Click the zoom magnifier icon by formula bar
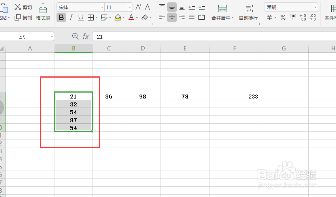 pyautogui.click(x=75, y=36)
